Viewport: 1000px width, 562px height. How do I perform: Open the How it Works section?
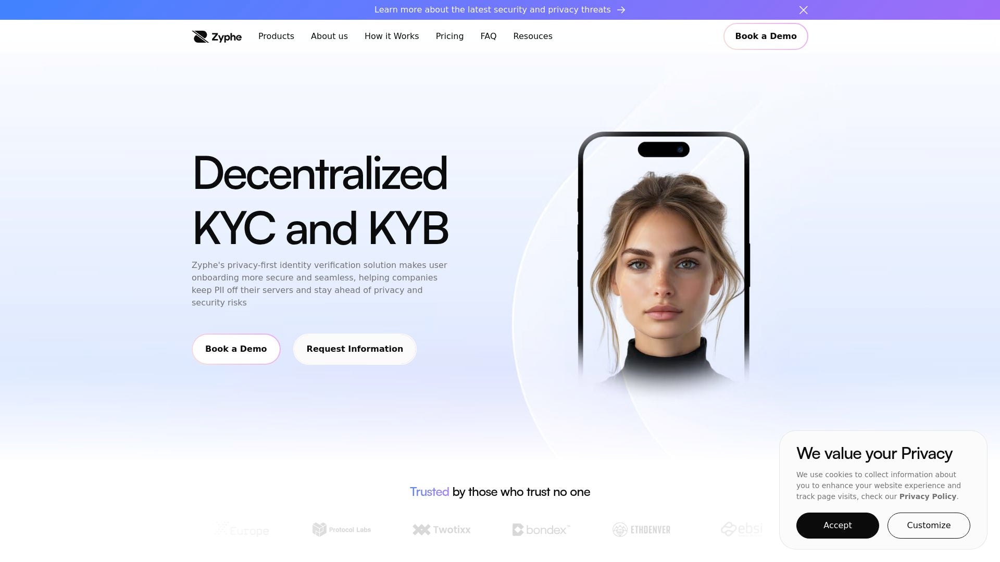pyautogui.click(x=392, y=36)
